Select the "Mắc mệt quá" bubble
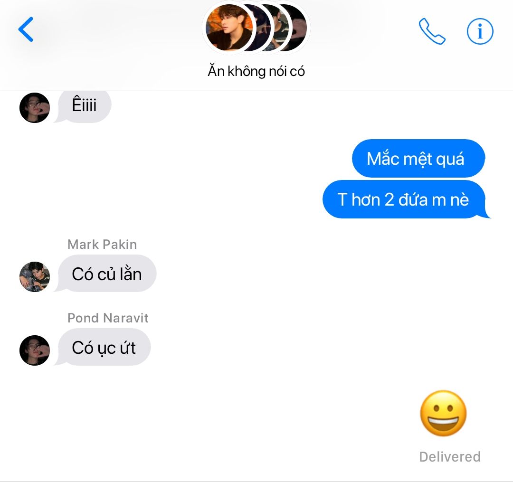The width and height of the screenshot is (513, 482). click(x=418, y=159)
